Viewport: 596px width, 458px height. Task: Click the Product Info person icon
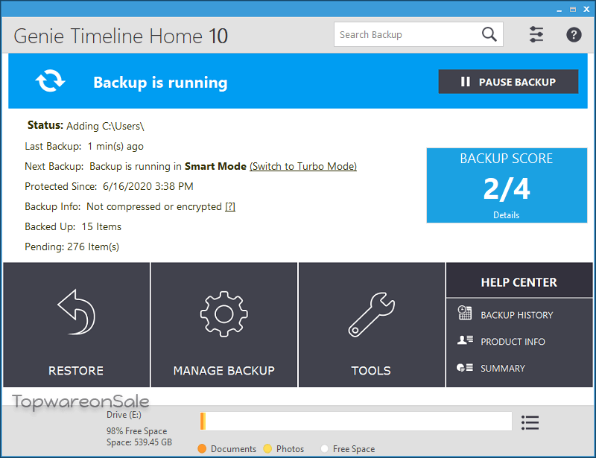465,340
